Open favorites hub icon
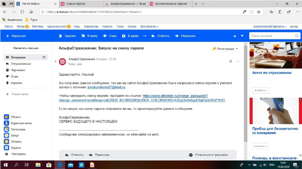Viewport: 302px width, 169px height. pos(271,12)
